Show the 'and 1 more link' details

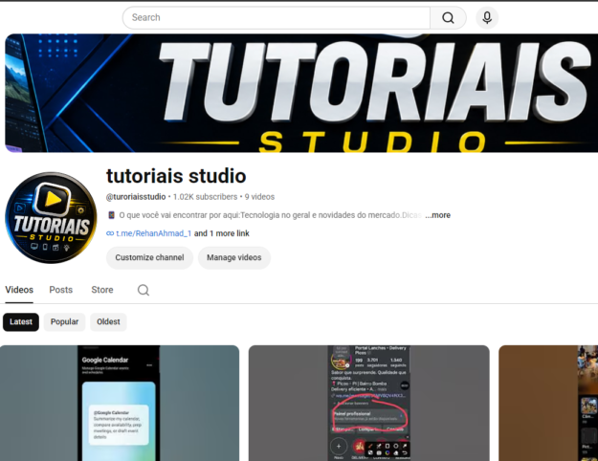coord(222,233)
